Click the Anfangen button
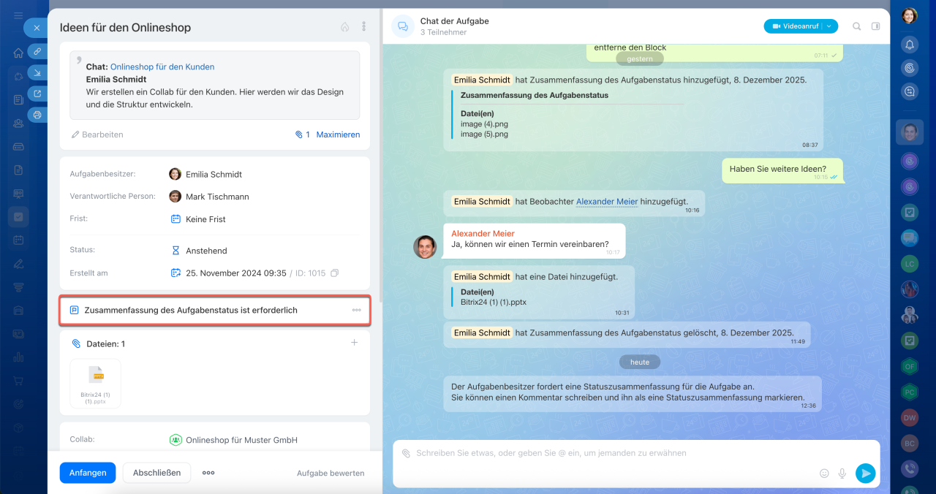 [88, 473]
